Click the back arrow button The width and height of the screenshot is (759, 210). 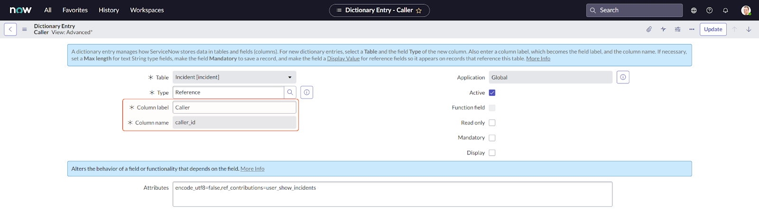pos(10,29)
